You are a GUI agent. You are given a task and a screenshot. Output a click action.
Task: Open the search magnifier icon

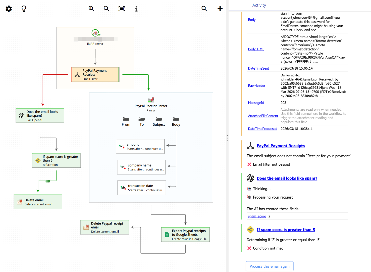click(204, 9)
